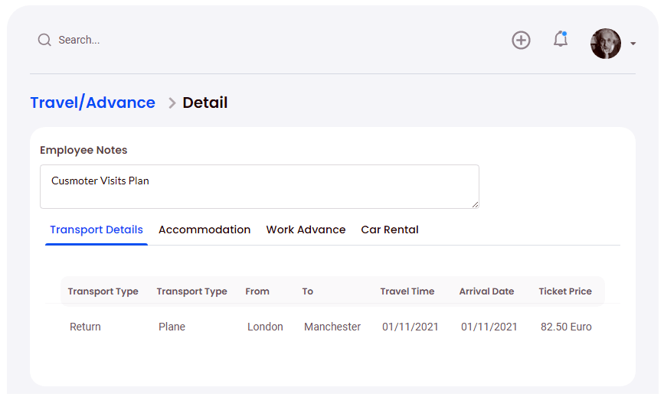
Task: Go back to Travel/Advance breadcrumb link
Action: 93,103
